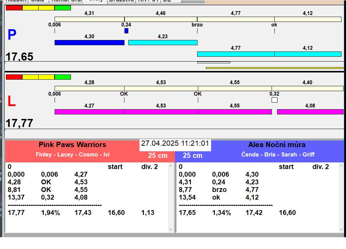The width and height of the screenshot is (346, 249).
Task: Click the magenta 4,08 run bar
Action: (310, 112)
